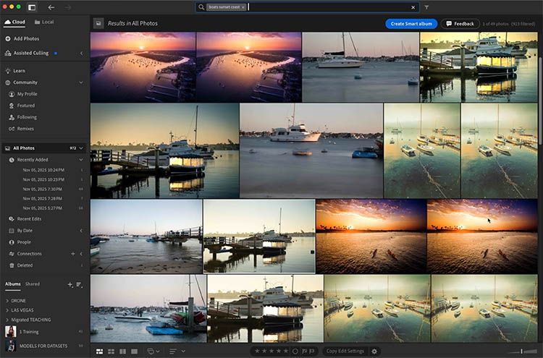
Task: Expand the LAS VEGAS album folder
Action: [x=7, y=310]
